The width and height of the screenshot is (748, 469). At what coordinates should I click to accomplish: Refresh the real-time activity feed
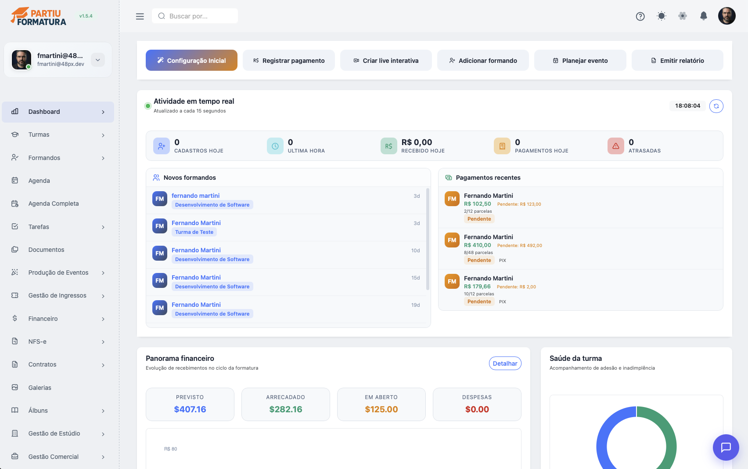pyautogui.click(x=716, y=106)
